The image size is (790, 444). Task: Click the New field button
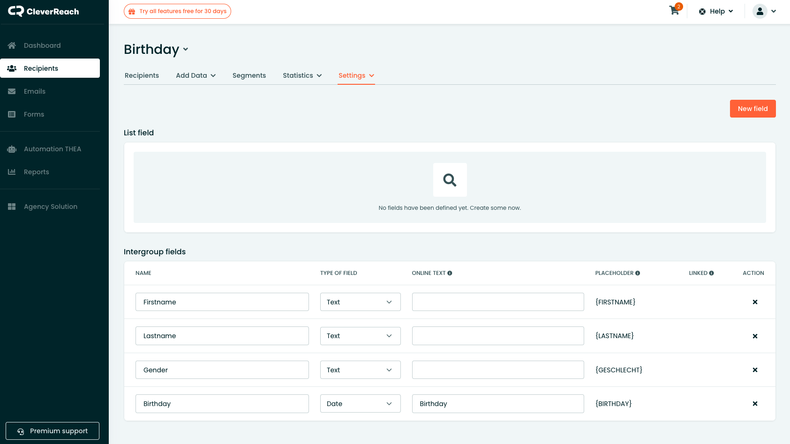click(x=752, y=109)
